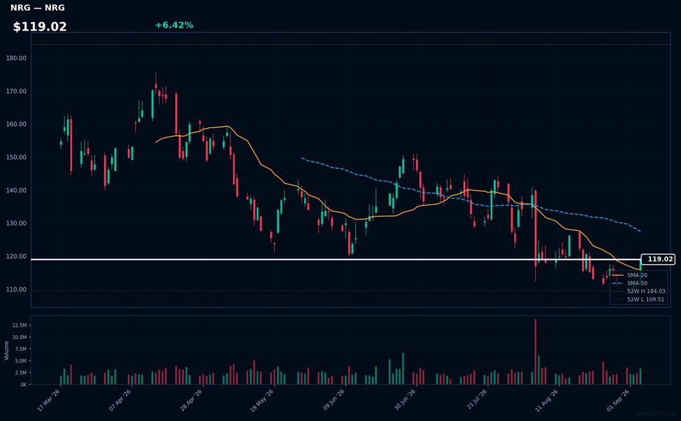Click the 170.00 price axis label

click(16, 91)
